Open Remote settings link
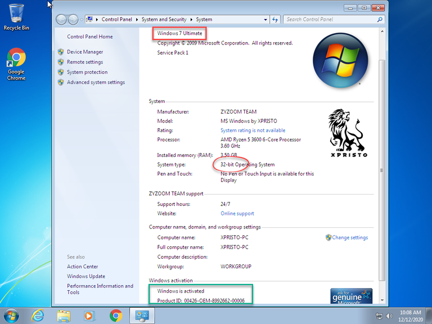Image resolution: width=432 pixels, height=324 pixels. coord(85,62)
